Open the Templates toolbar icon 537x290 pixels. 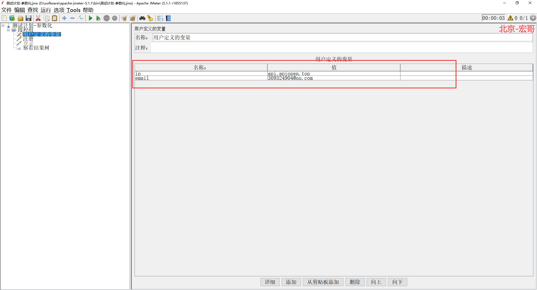pyautogui.click(x=12, y=18)
